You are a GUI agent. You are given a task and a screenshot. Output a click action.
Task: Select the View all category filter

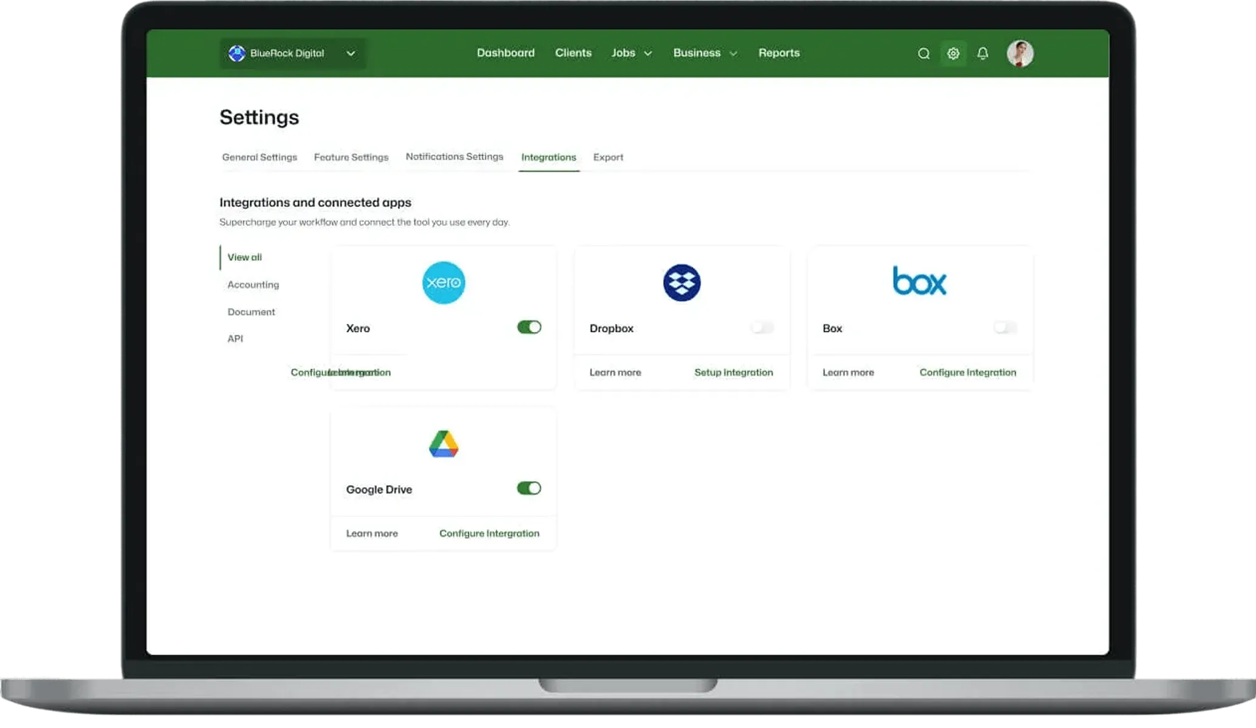(245, 257)
